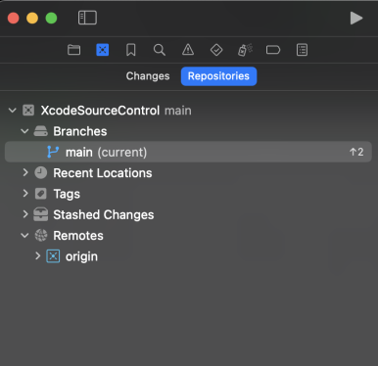Open the Find navigator magnifier icon
This screenshot has height=366, width=378.
160,50
